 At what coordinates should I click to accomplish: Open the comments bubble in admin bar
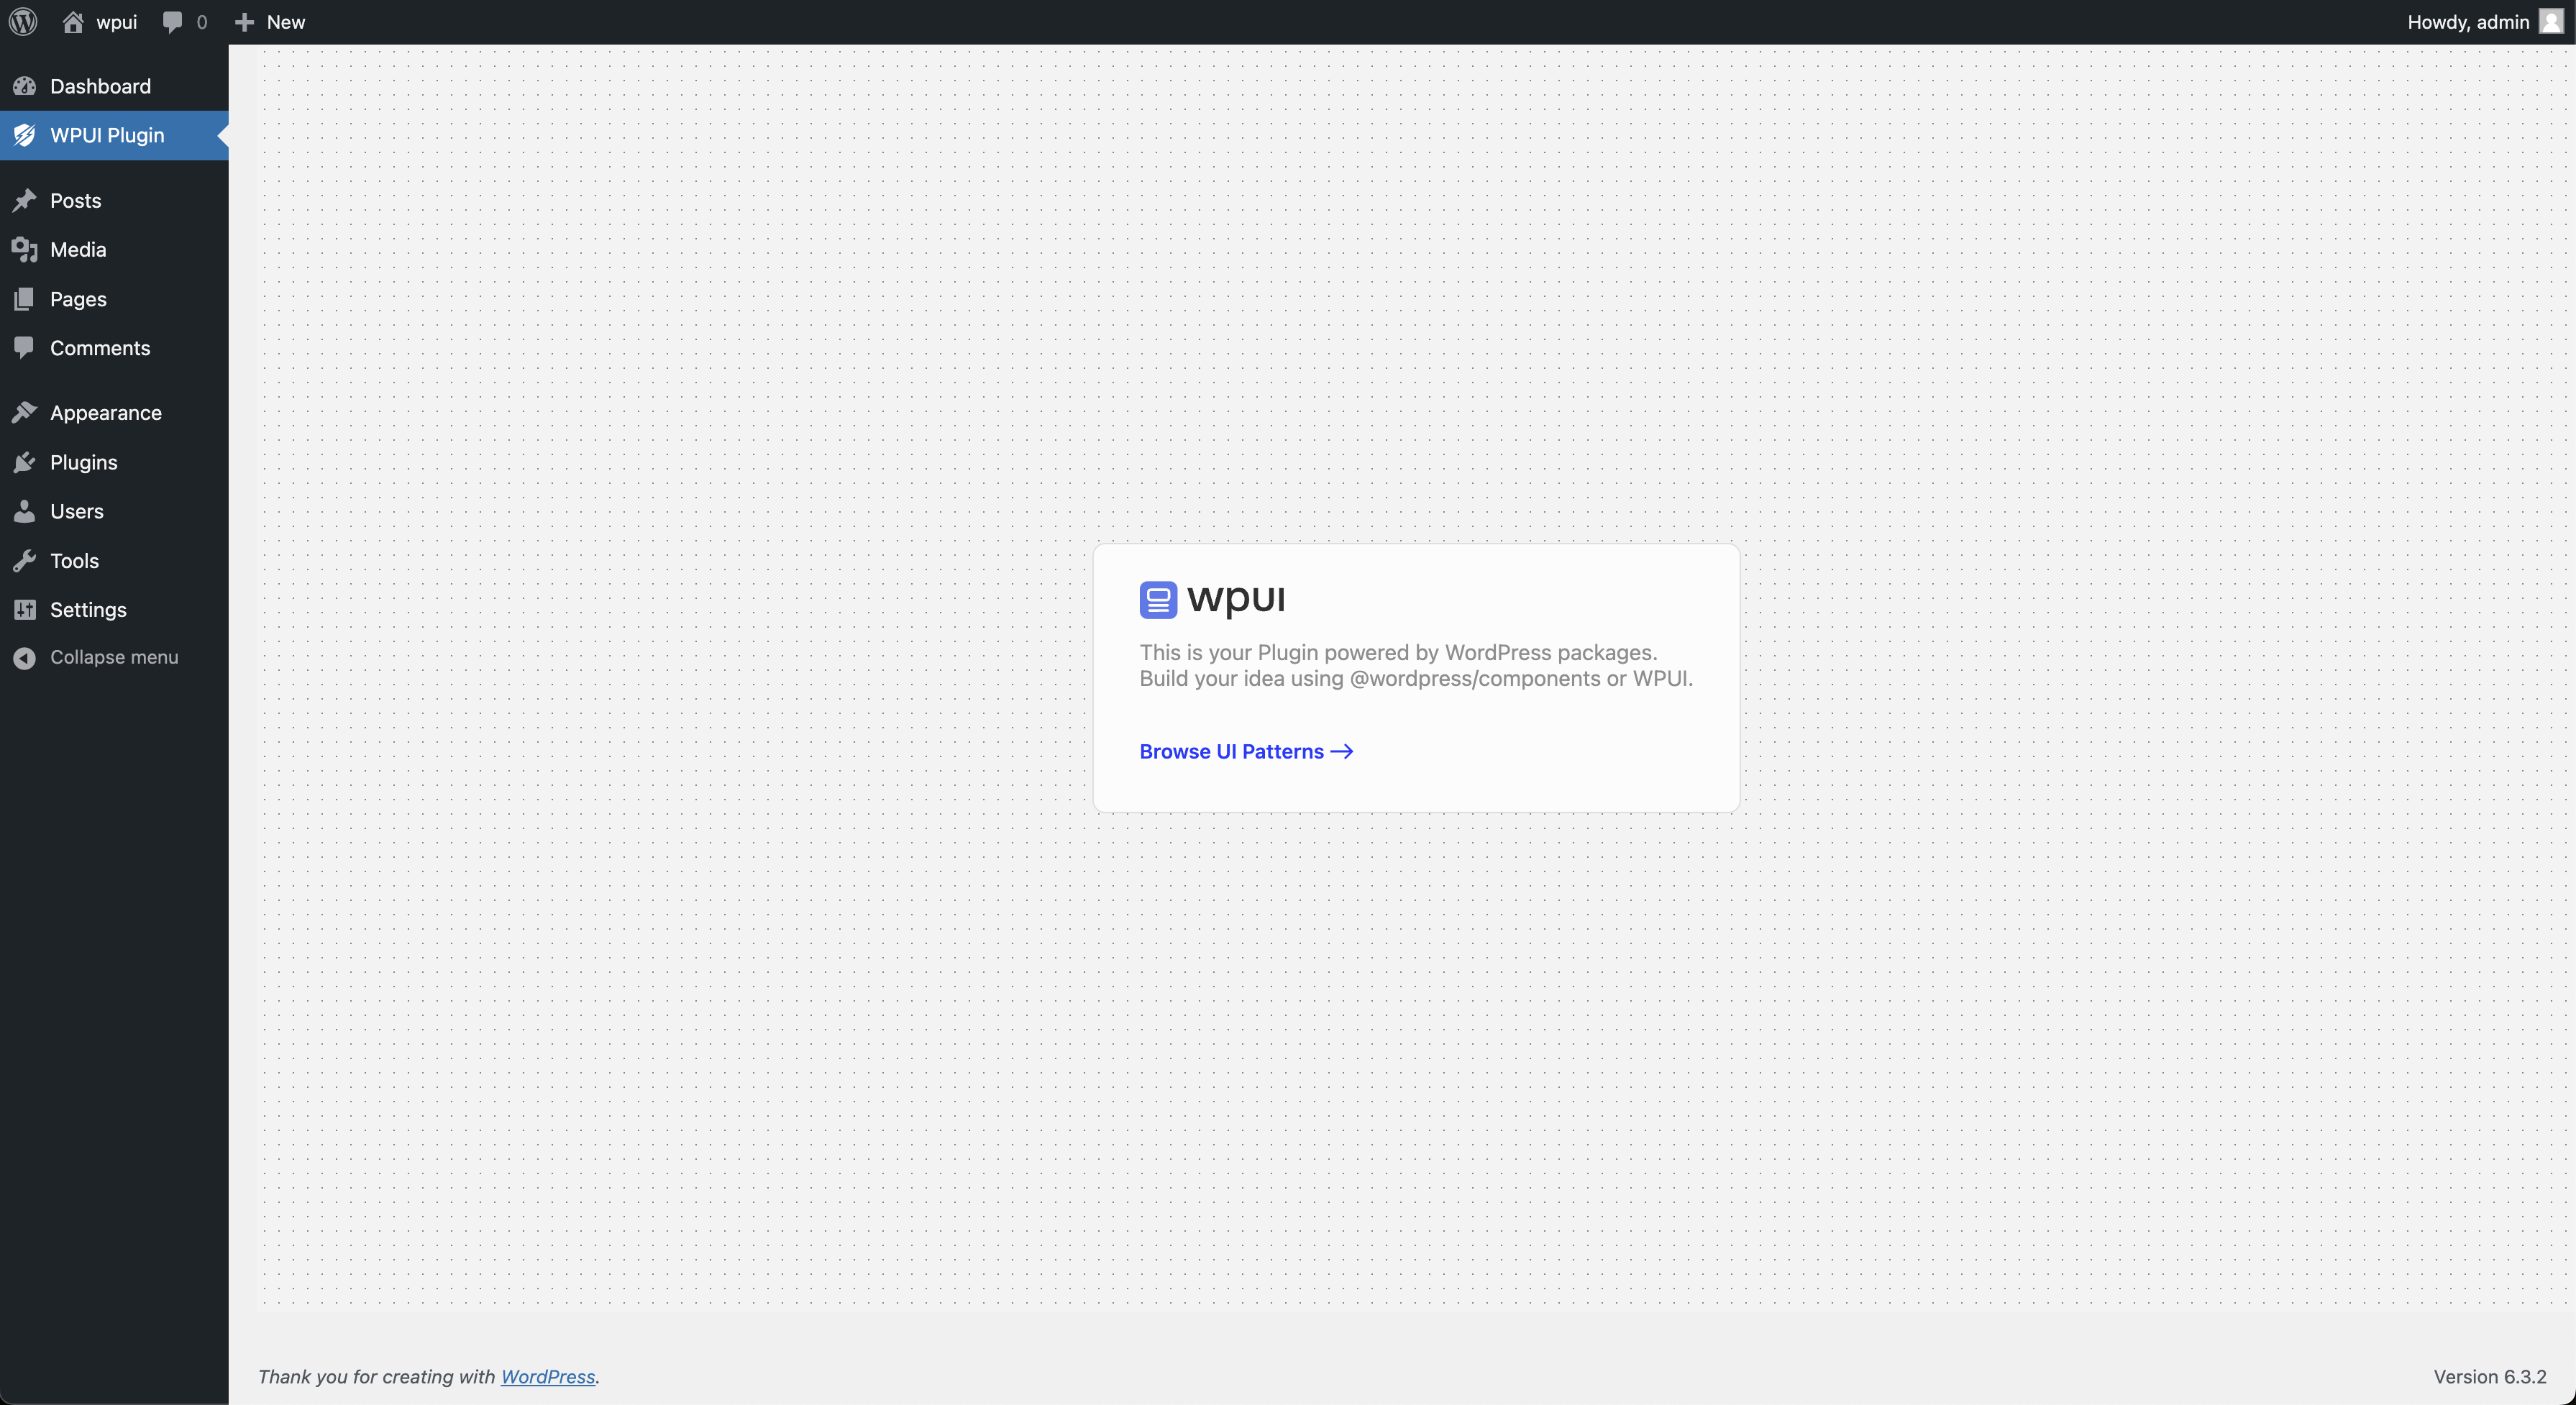173,22
